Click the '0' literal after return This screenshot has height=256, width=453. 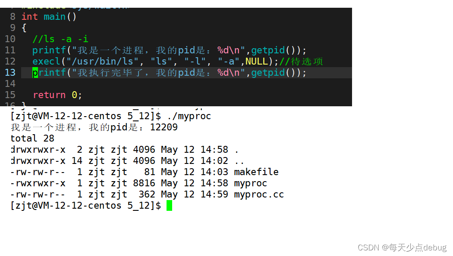[74, 95]
